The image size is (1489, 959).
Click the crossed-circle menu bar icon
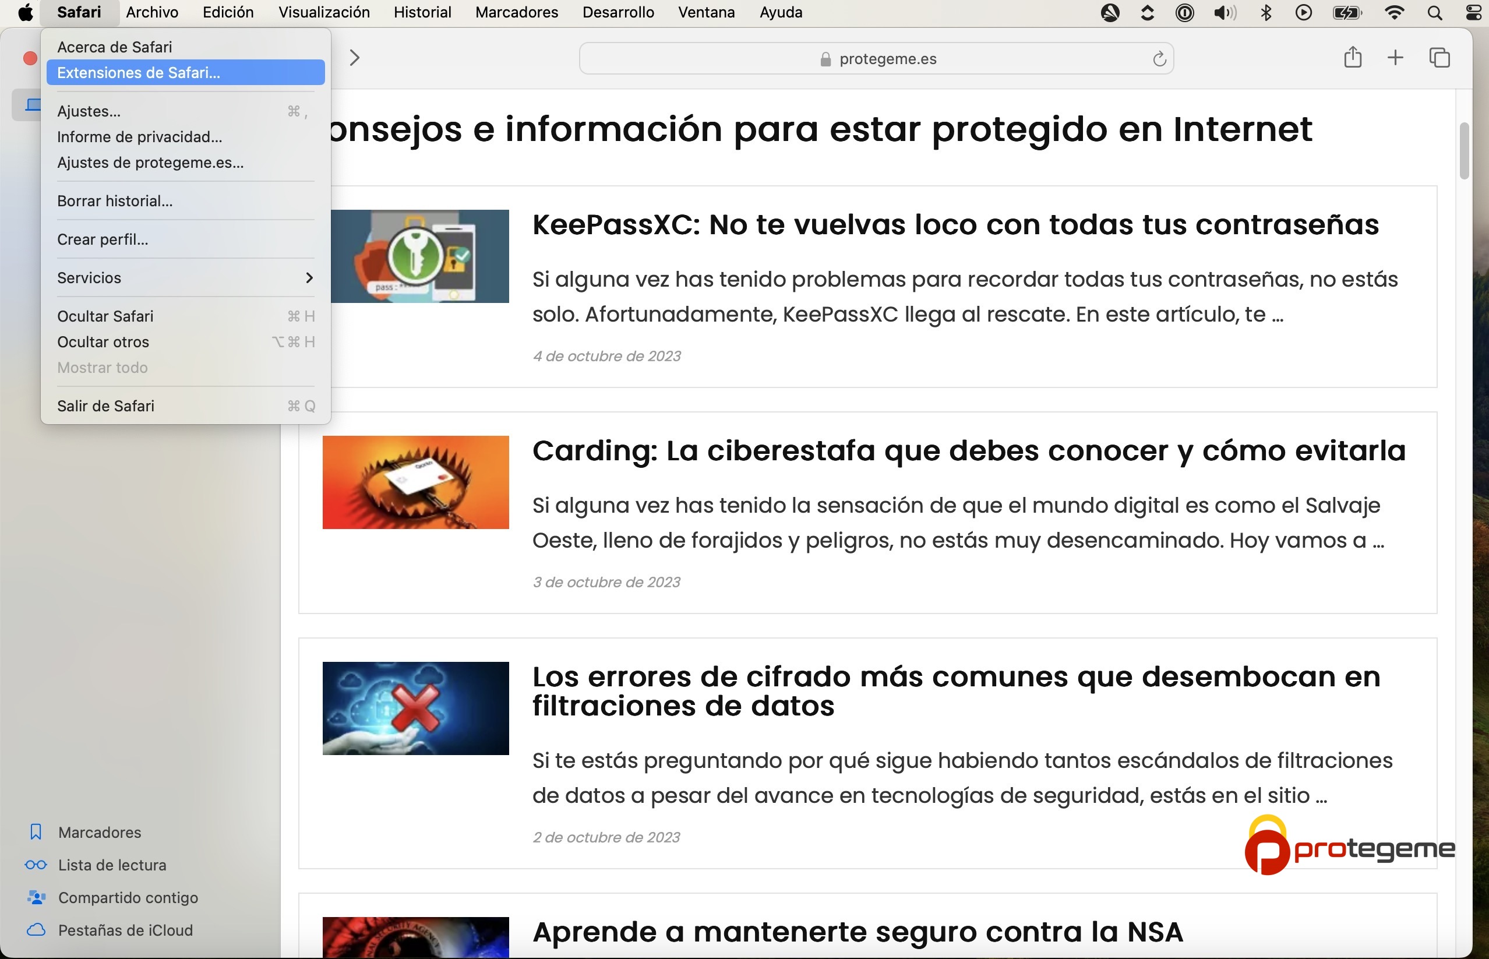(1110, 12)
